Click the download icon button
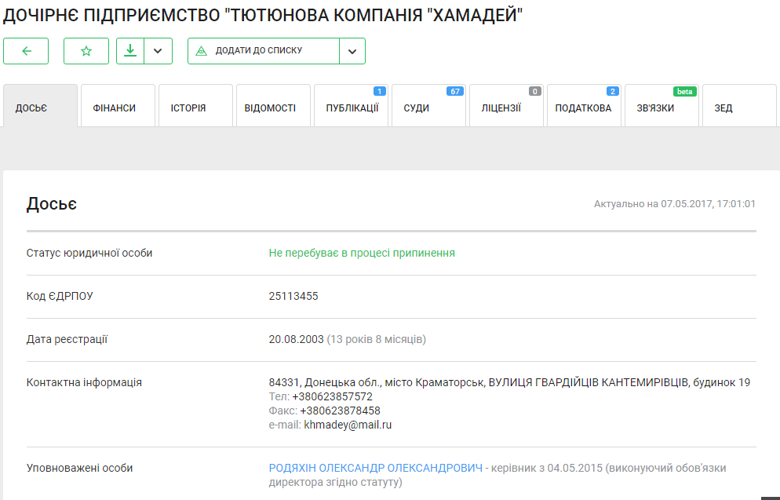The height and width of the screenshot is (500, 780). (130, 51)
